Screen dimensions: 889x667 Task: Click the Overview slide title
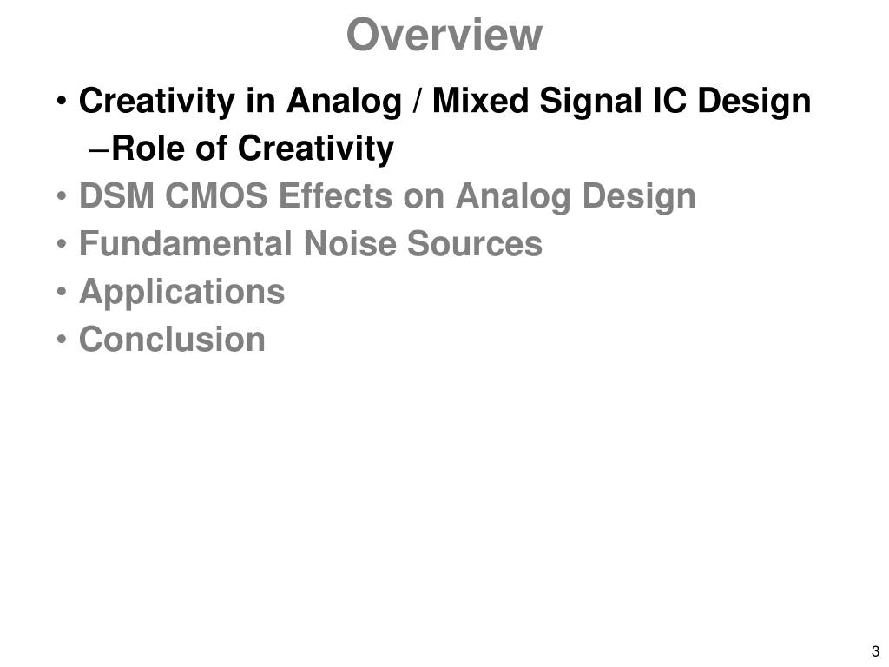coord(444,35)
